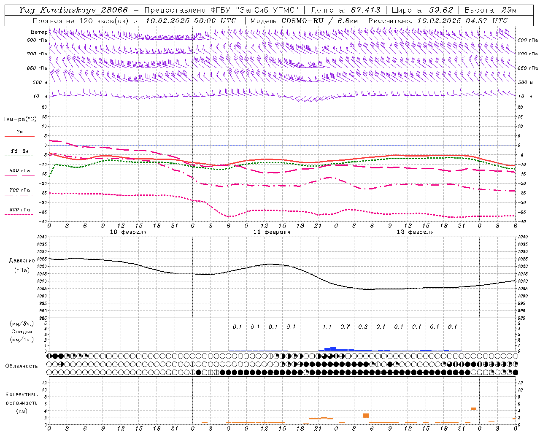Click the 1.1 precipitation amount value
This screenshot has width=540, height=432.
tap(327, 327)
